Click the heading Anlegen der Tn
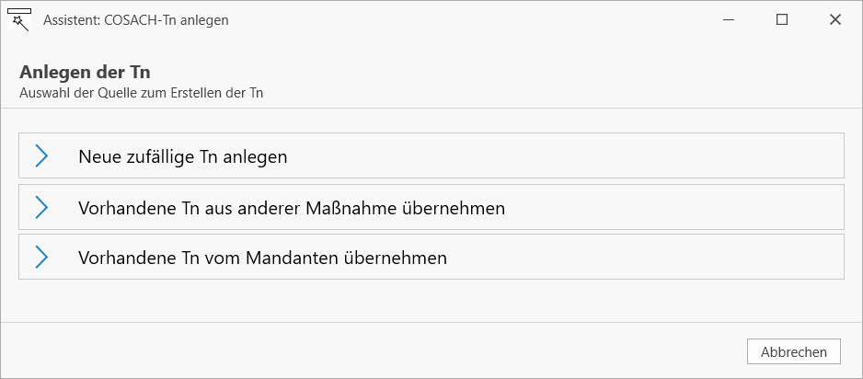863x379 pixels. coord(85,72)
